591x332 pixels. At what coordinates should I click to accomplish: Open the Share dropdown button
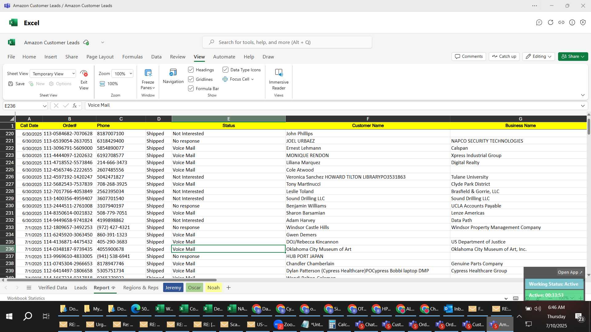point(573,57)
